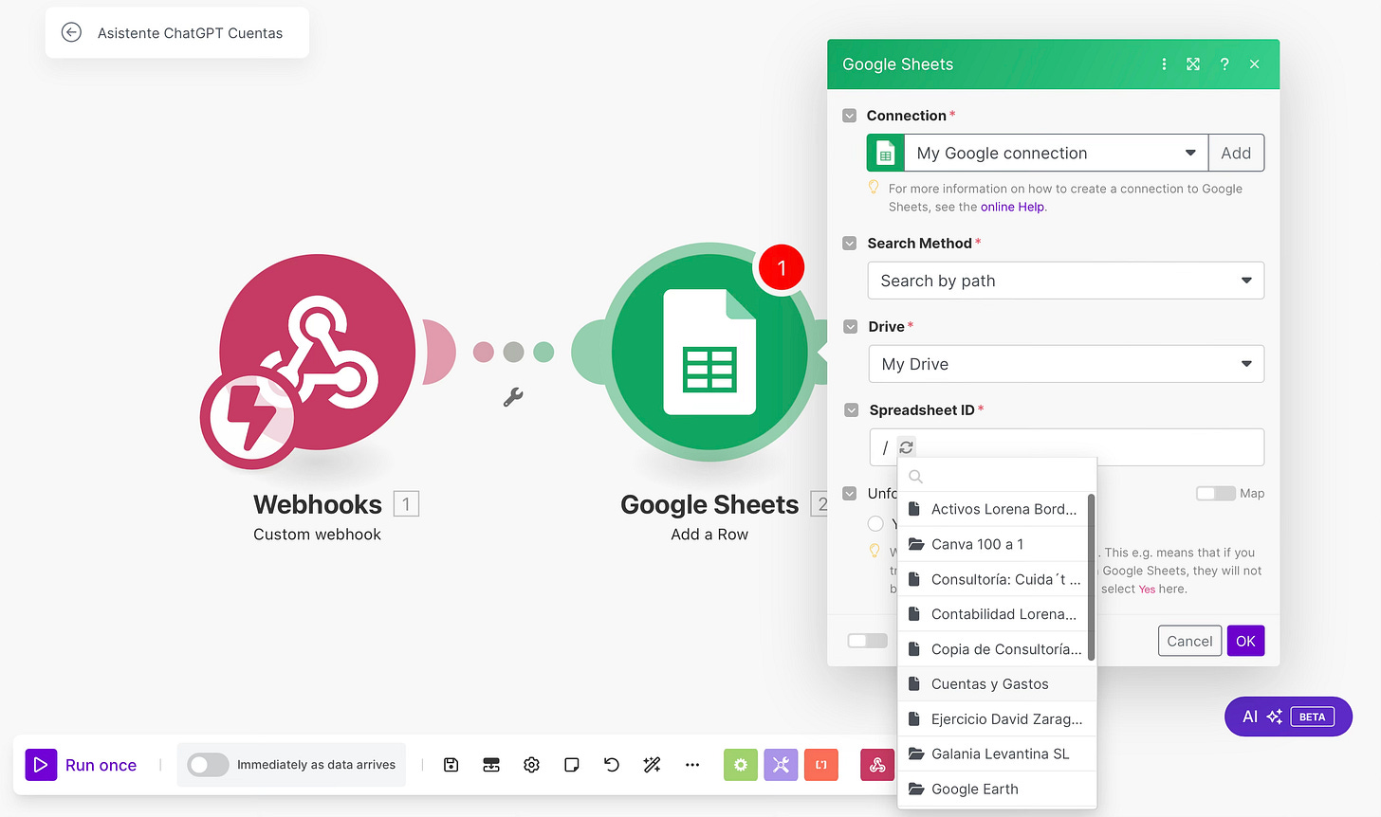Click the play icon of Run once
1381x817 pixels.
[x=41, y=764]
